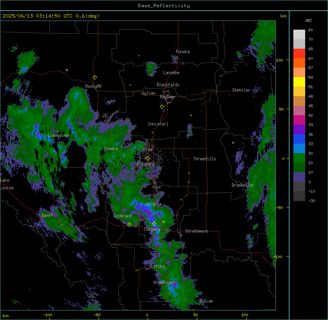This screenshot has width=328, height=320.
Task: Click the 80 value on the dBZ legend
Action: pos(310,30)
